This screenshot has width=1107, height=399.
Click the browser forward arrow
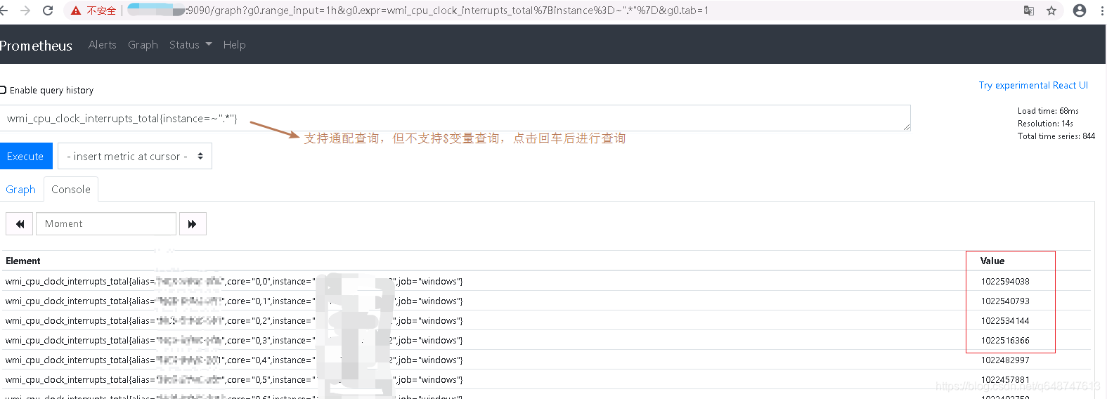(25, 11)
